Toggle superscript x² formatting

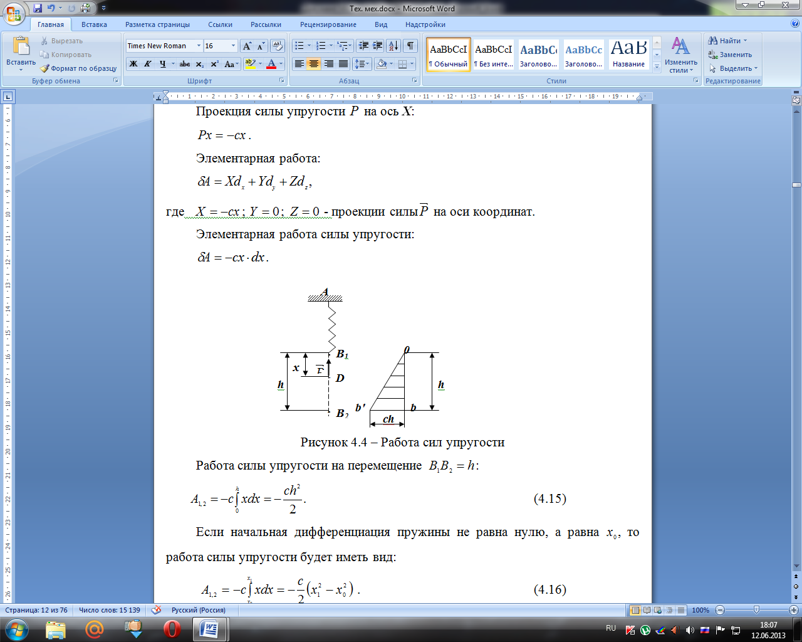coord(214,64)
